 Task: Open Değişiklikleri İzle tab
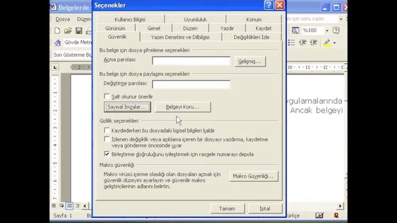click(x=251, y=37)
